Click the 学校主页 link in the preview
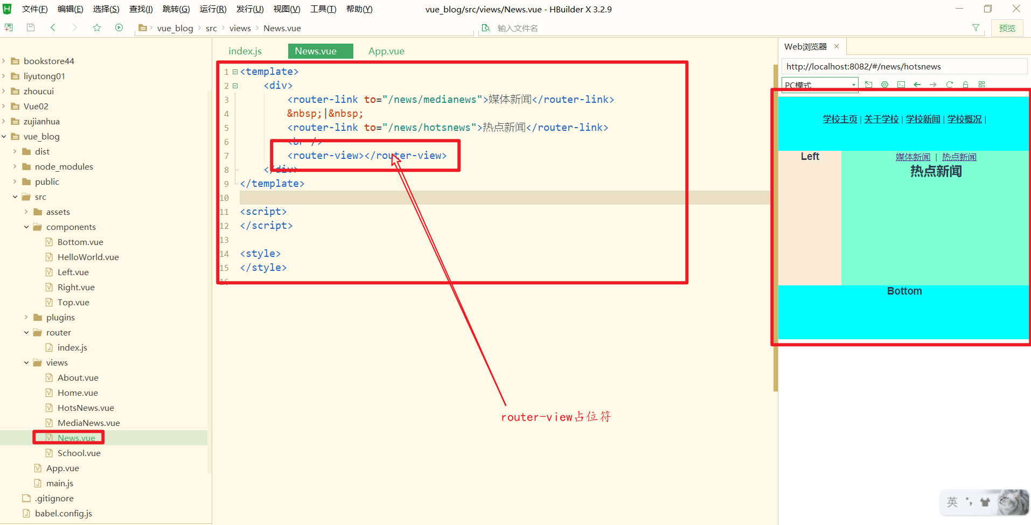Screen dimensions: 1031x525 coord(840,119)
